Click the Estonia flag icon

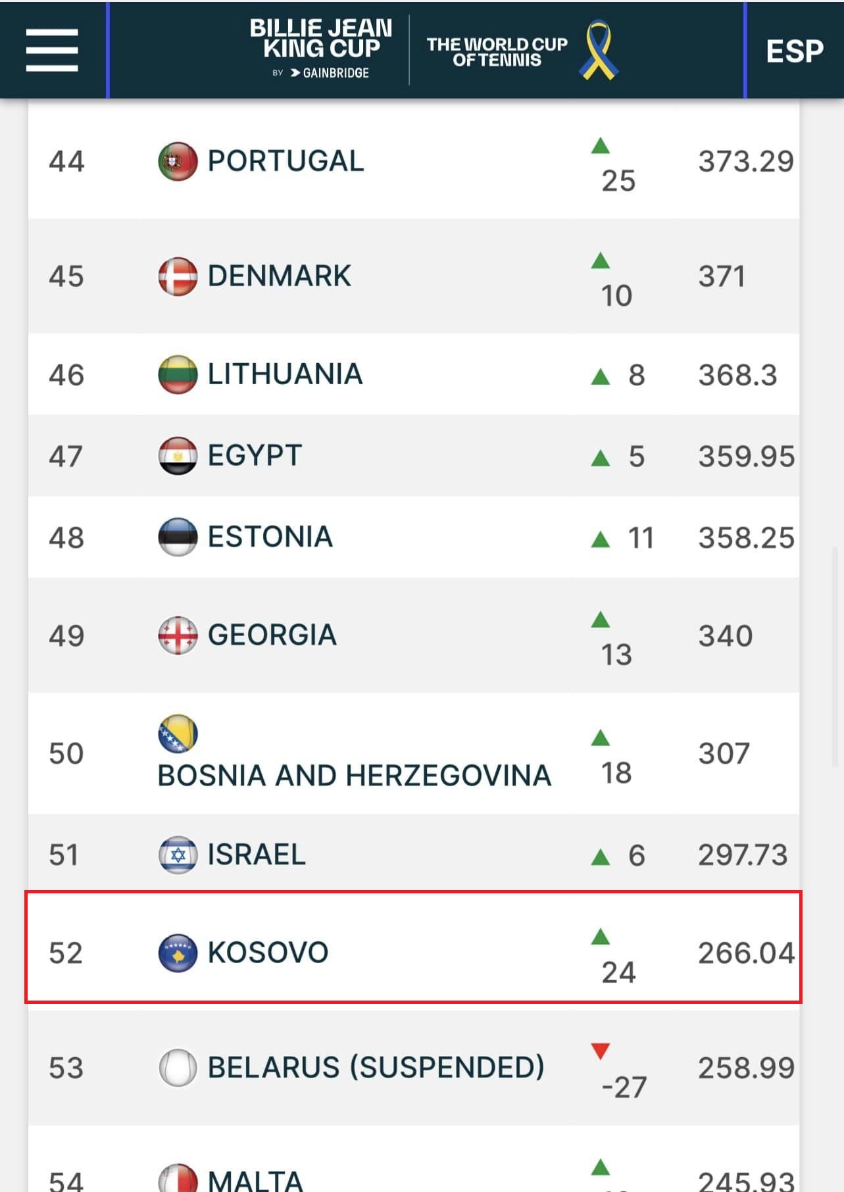click(x=178, y=537)
